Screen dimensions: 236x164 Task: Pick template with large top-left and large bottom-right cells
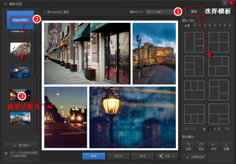point(219,66)
